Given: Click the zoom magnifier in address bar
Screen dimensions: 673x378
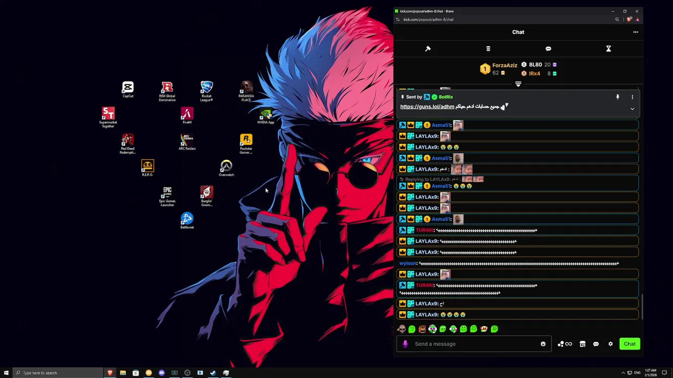Looking at the screenshot, I should (617, 19).
